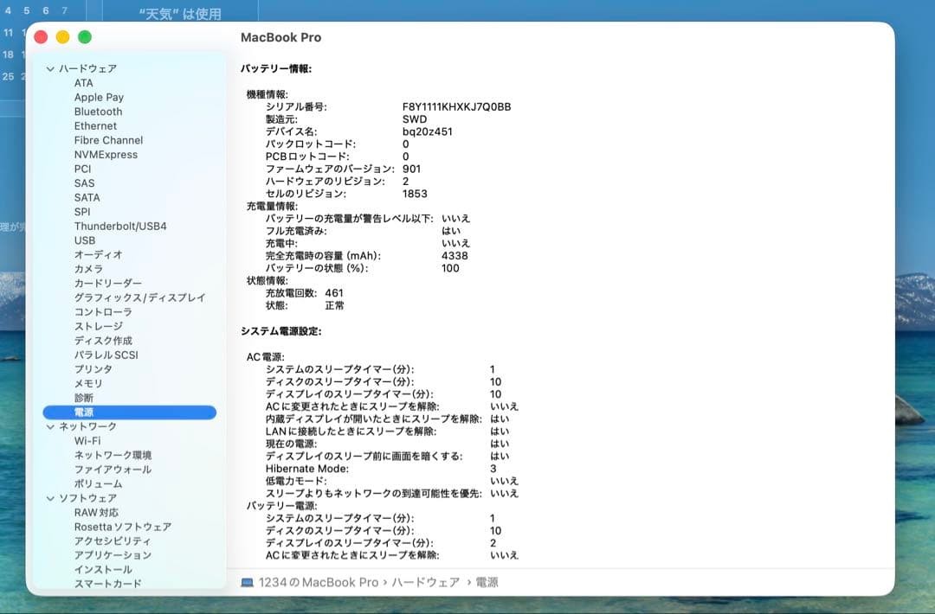Select カードリーダー in the sidebar
The width and height of the screenshot is (935, 614).
click(108, 284)
